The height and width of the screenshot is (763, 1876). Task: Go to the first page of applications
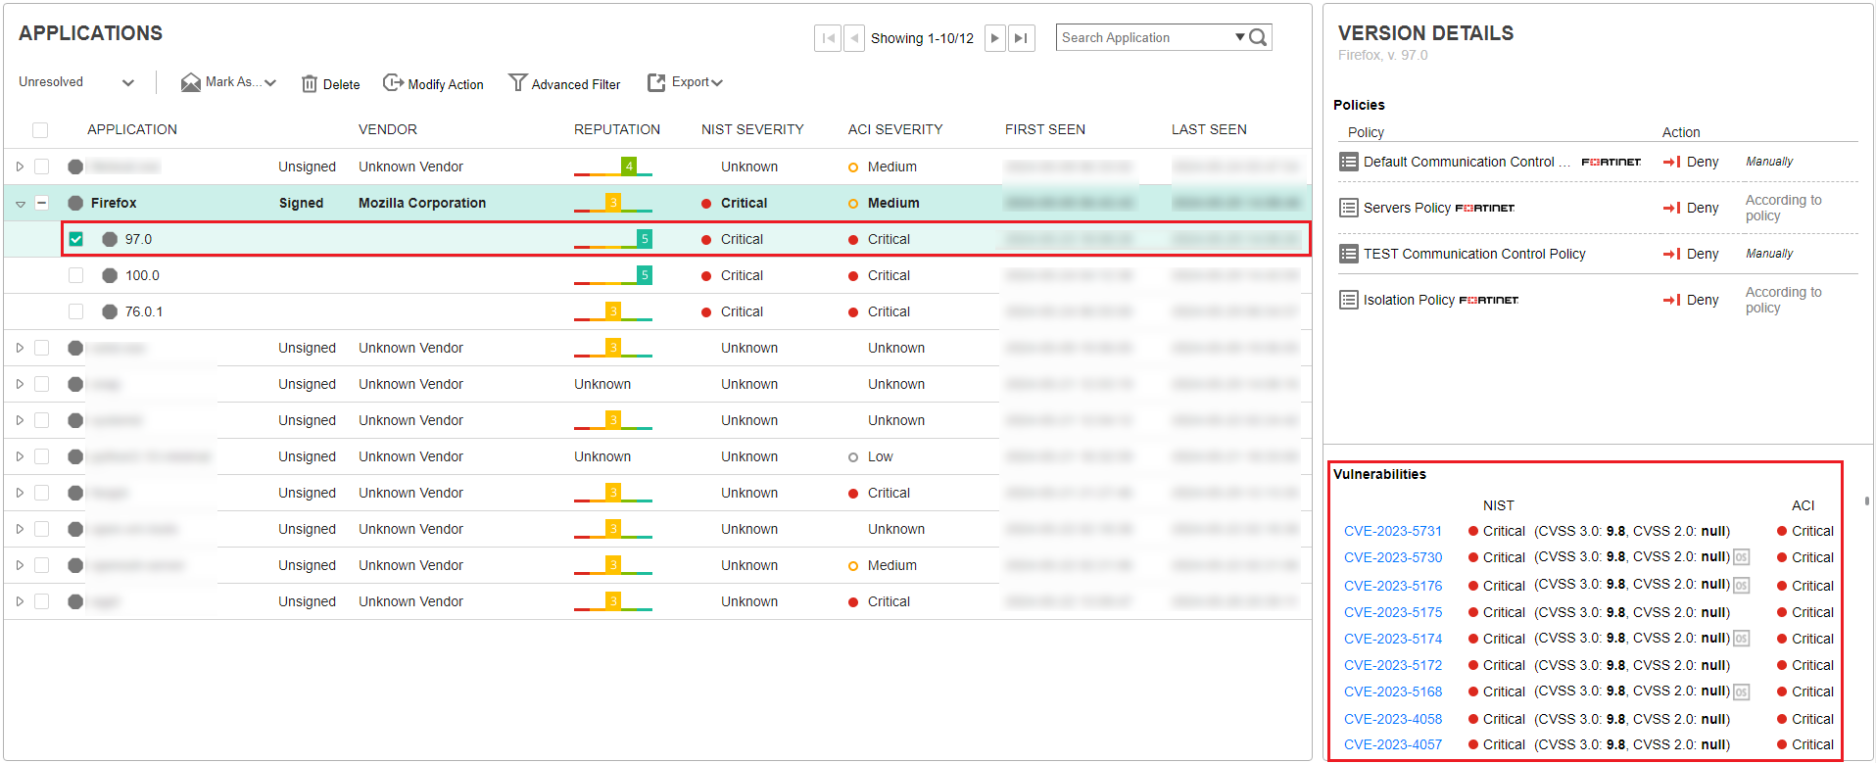tap(828, 38)
